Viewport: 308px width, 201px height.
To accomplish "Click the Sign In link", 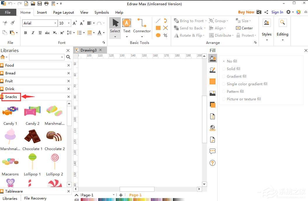I will [x=277, y=12].
